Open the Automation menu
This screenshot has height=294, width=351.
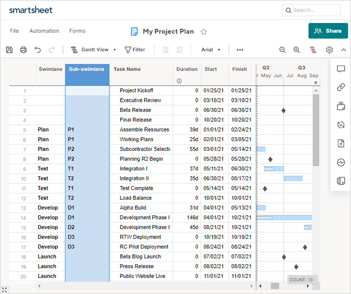44,31
